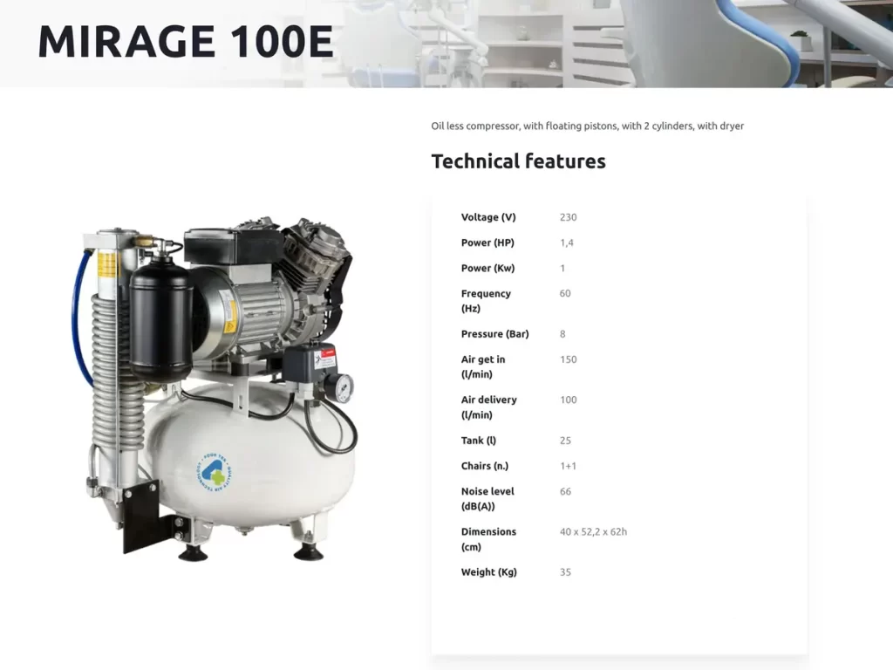This screenshot has height=670, width=893.
Task: Click the MIRAGE 100E page title
Action: pyautogui.click(x=185, y=41)
